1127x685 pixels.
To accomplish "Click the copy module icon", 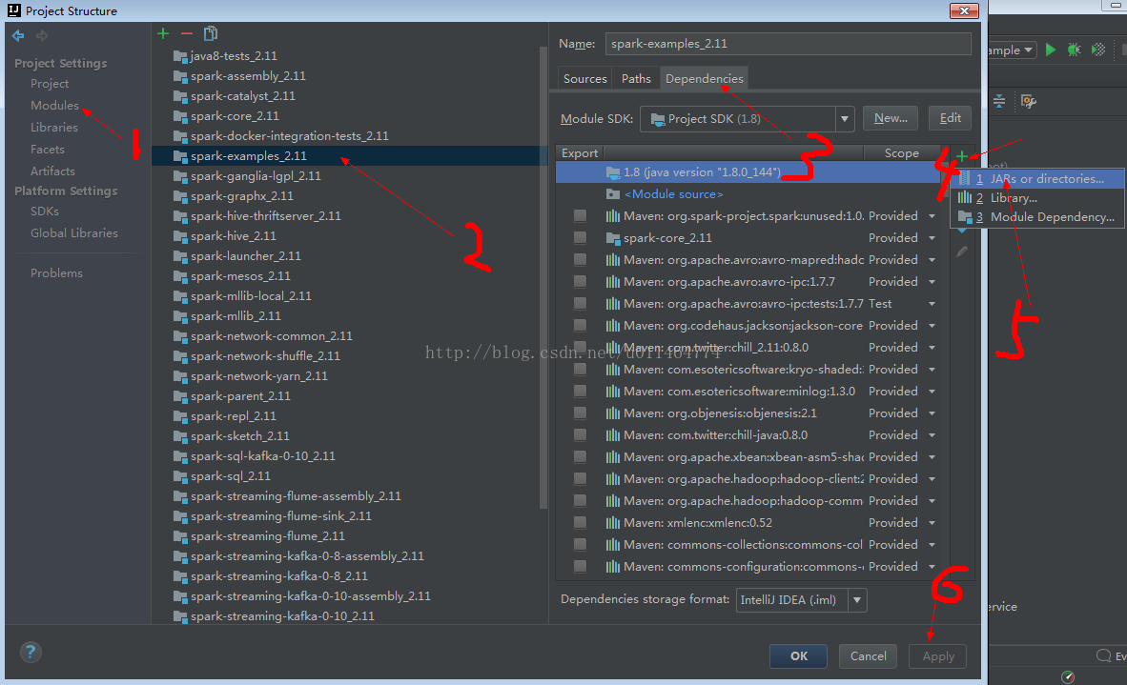I will click(x=211, y=33).
